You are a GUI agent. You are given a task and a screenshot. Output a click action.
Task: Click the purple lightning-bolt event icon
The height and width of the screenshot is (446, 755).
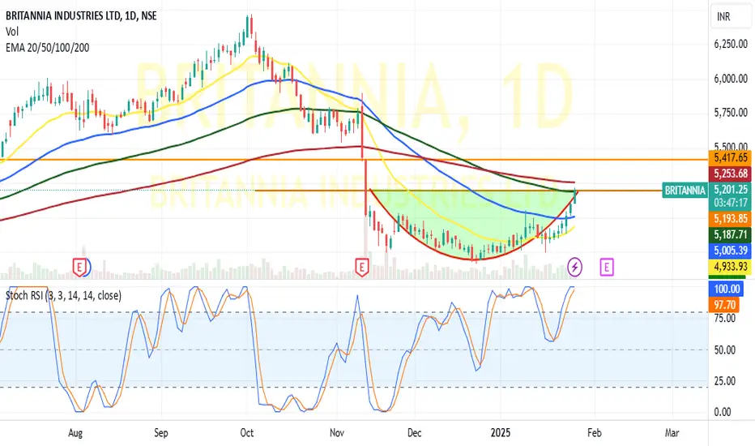click(x=574, y=267)
